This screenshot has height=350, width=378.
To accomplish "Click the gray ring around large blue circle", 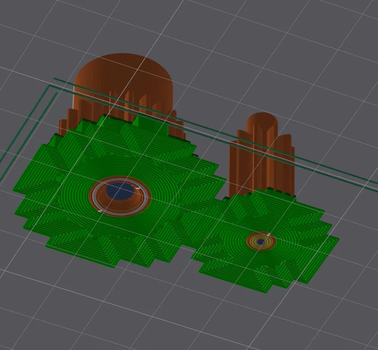I will (x=120, y=196).
